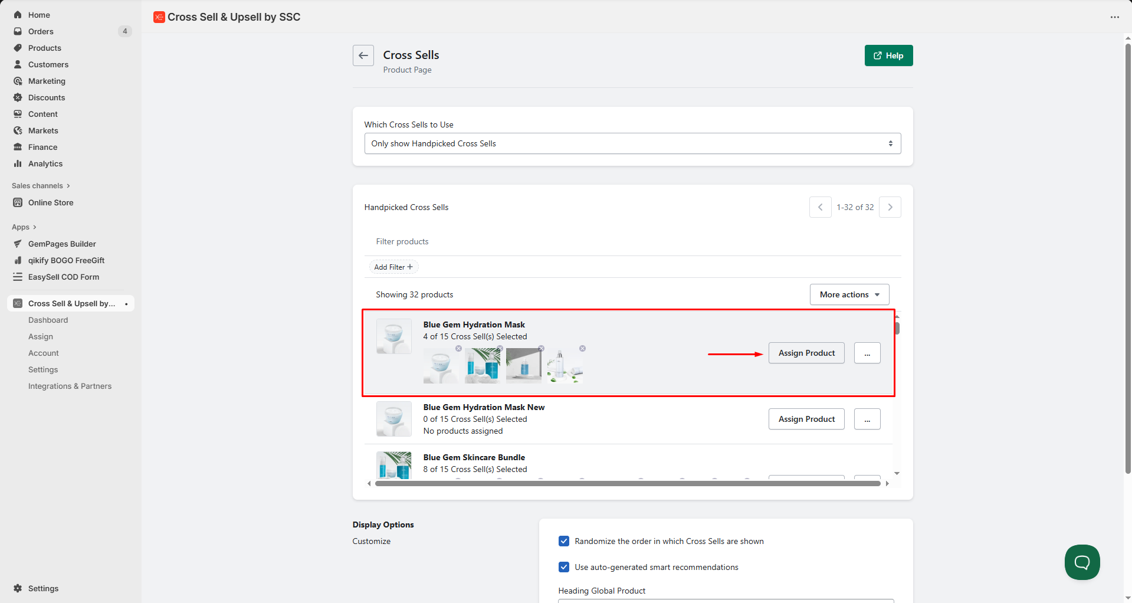The image size is (1132, 603).
Task: Click Assign Product for Blue Gem Hydration Mask
Action: (806, 353)
